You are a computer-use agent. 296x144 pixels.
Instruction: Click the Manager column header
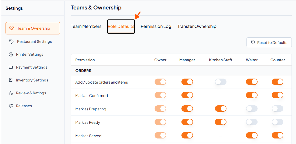(187, 60)
